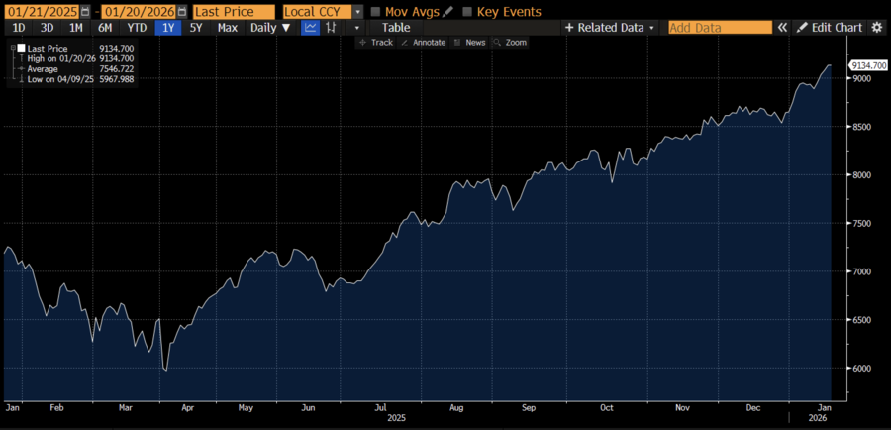891x430 pixels.
Task: Toggle the News overlay on chart
Action: click(470, 43)
